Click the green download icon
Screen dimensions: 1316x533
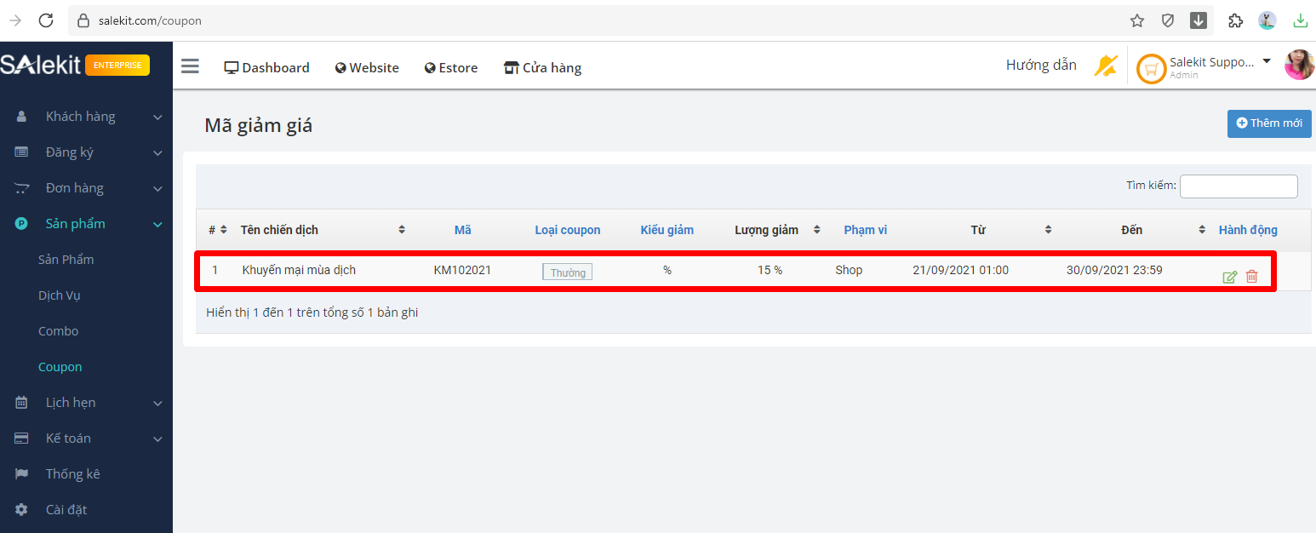point(1300,20)
